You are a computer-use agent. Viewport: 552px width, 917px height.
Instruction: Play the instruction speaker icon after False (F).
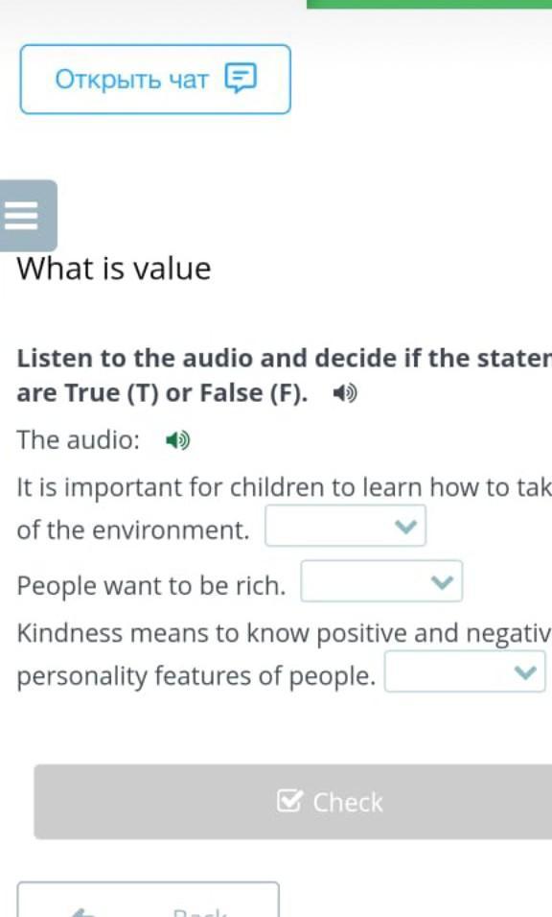click(345, 393)
